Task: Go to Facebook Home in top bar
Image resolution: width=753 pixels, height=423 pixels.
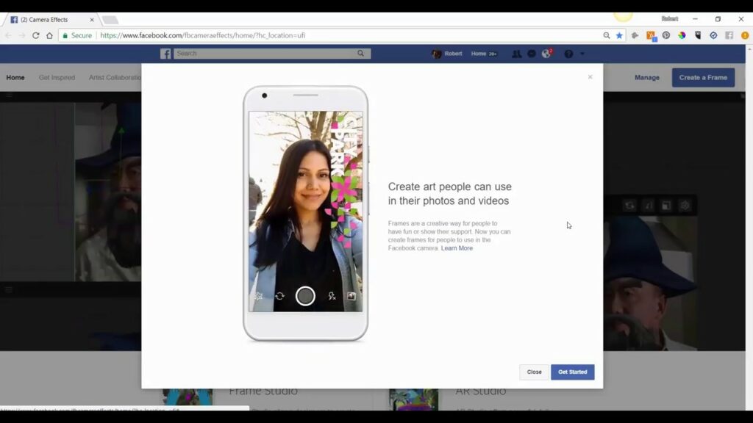Action: click(x=478, y=54)
